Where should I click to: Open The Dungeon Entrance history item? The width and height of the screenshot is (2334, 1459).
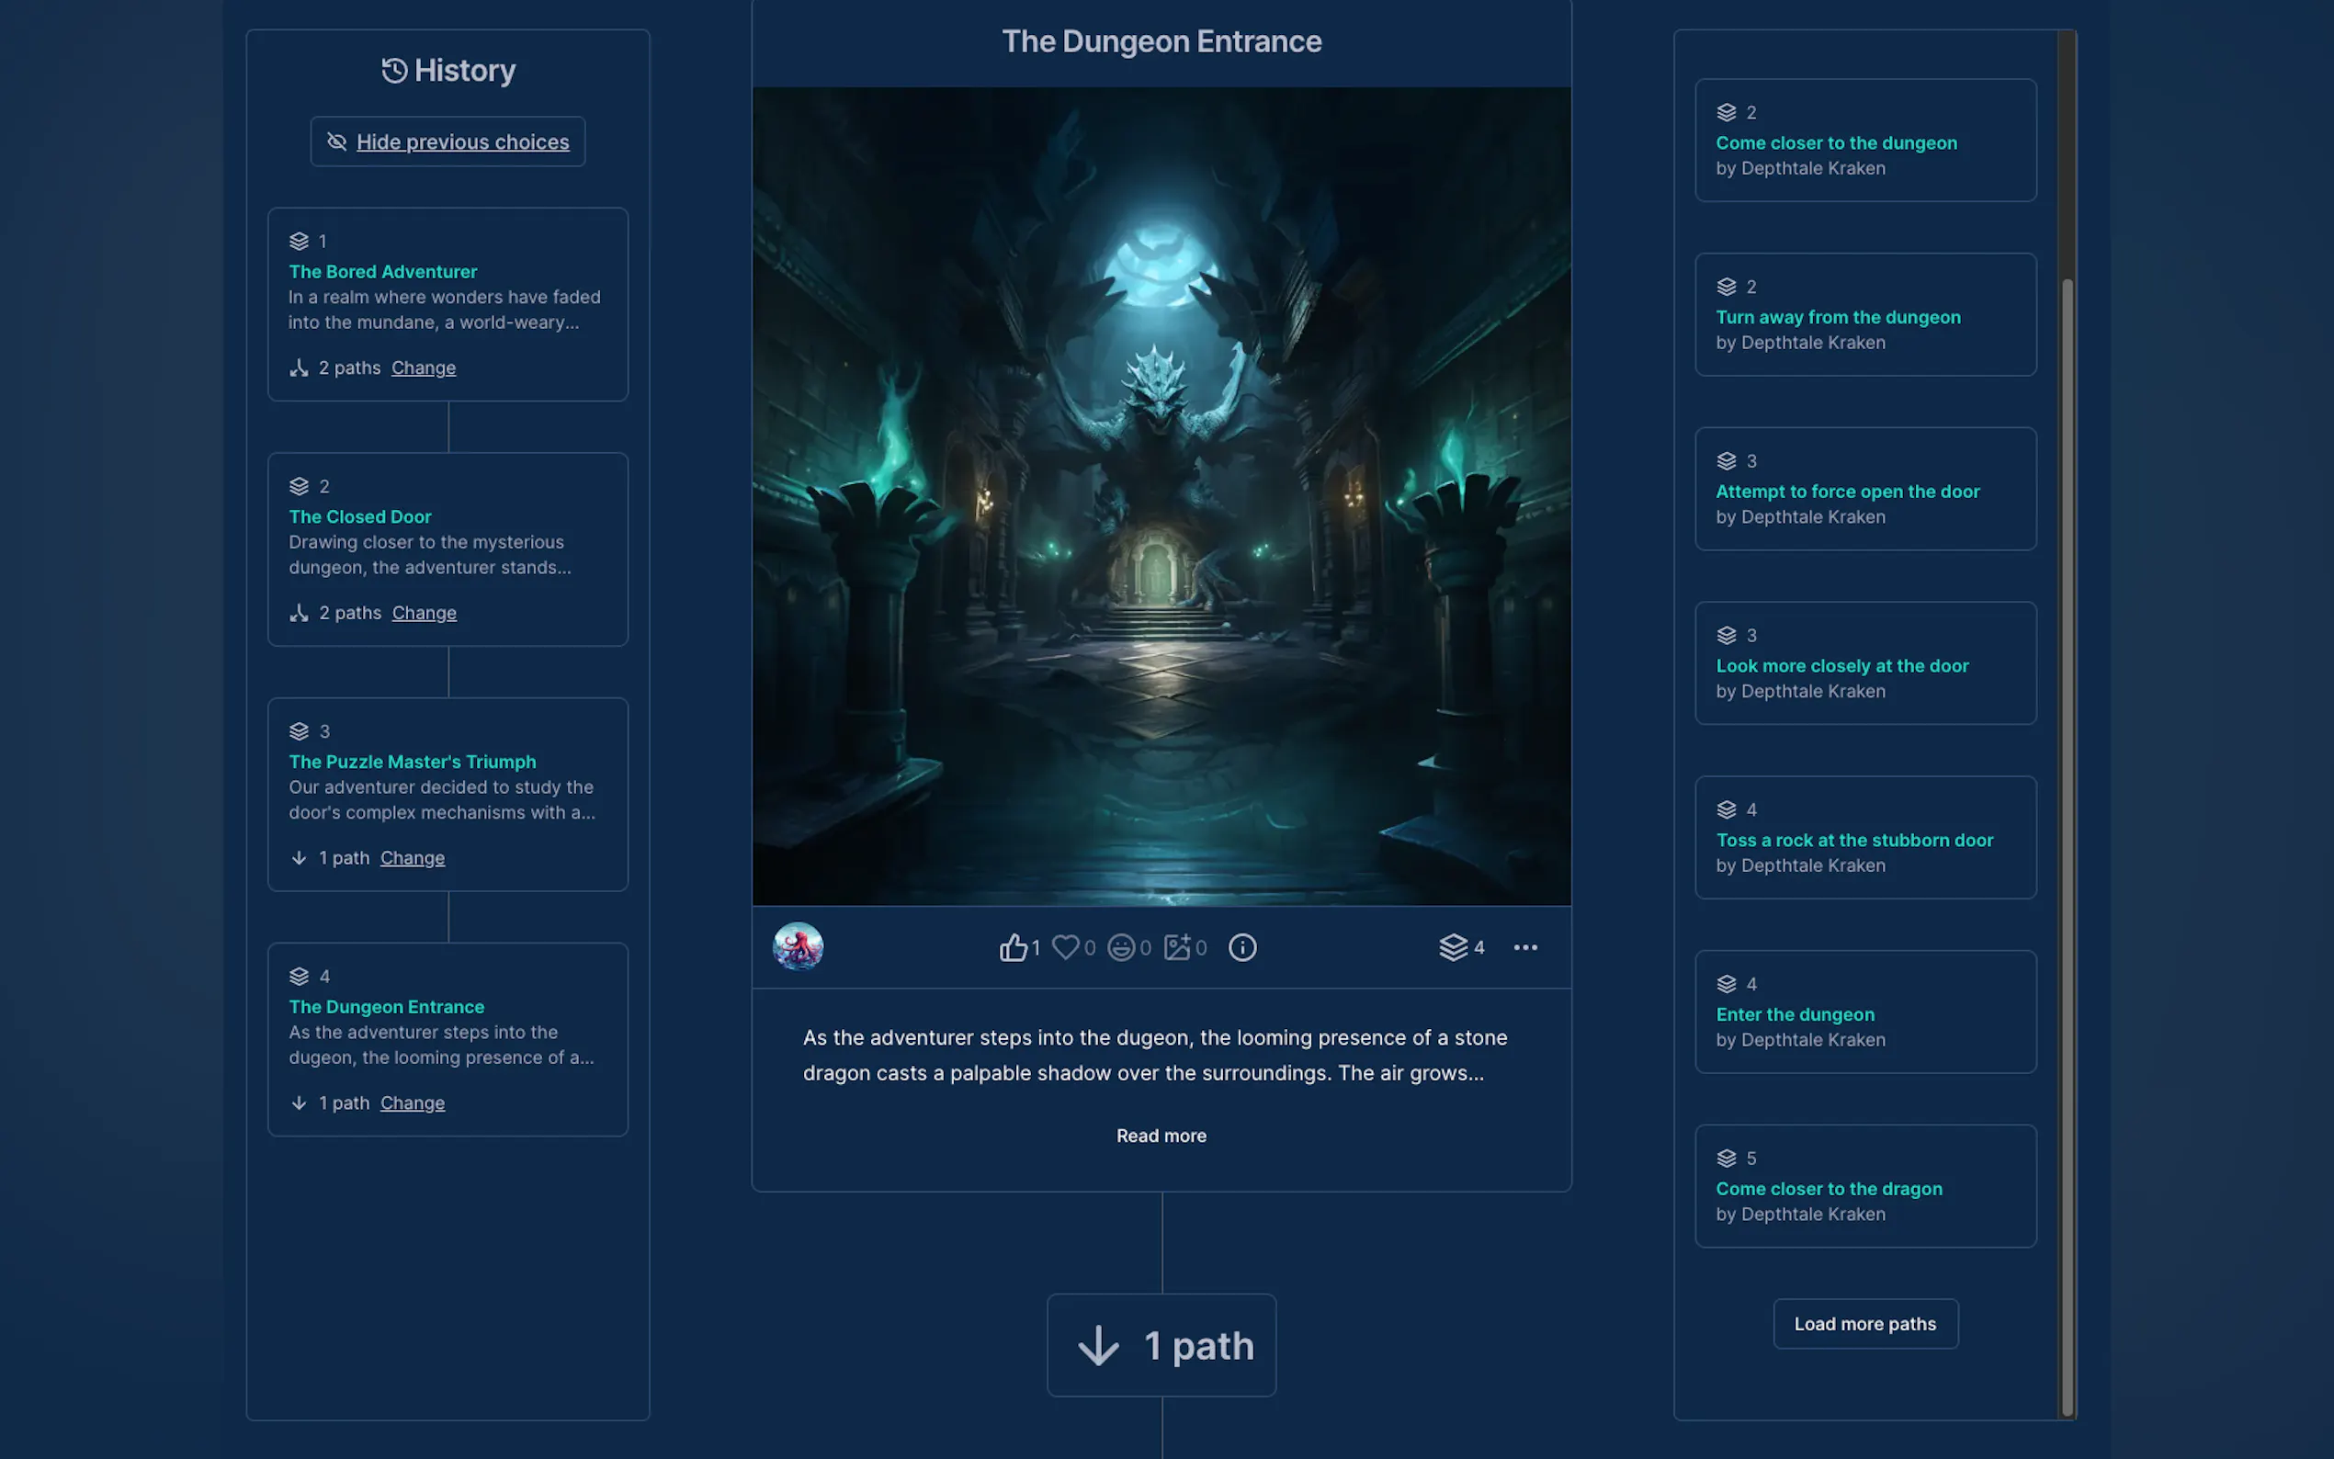[386, 1006]
